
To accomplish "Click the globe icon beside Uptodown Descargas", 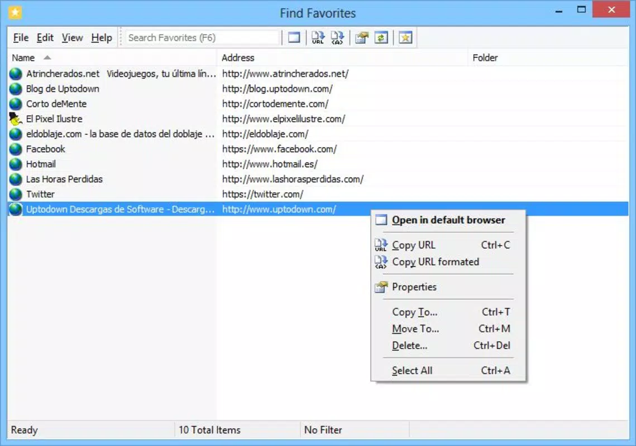I will pyautogui.click(x=16, y=209).
